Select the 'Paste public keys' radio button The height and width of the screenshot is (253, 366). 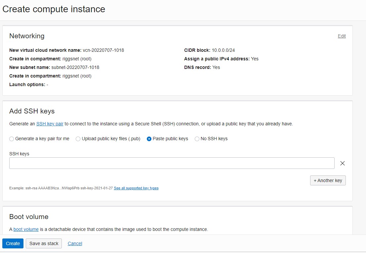(x=149, y=139)
